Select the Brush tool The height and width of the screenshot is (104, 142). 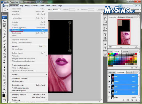point(4,44)
